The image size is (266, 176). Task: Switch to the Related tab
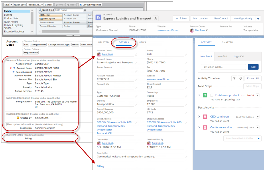[x=103, y=43]
